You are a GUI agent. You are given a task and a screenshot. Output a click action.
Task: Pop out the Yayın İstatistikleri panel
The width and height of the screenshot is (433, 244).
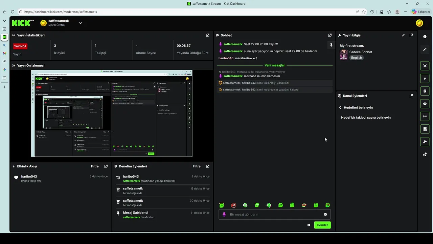coord(208,35)
